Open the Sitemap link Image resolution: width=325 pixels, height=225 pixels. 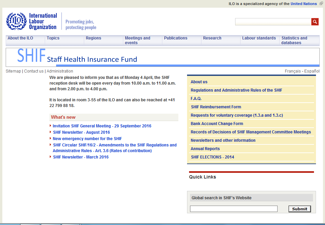(13, 71)
